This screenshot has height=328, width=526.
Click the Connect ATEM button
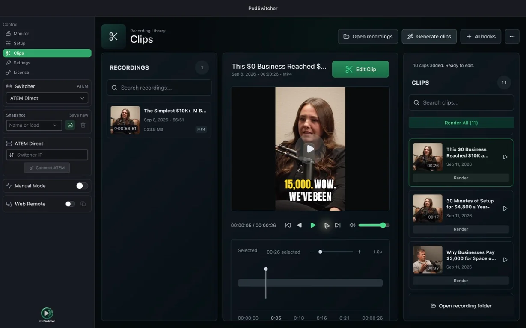(47, 167)
